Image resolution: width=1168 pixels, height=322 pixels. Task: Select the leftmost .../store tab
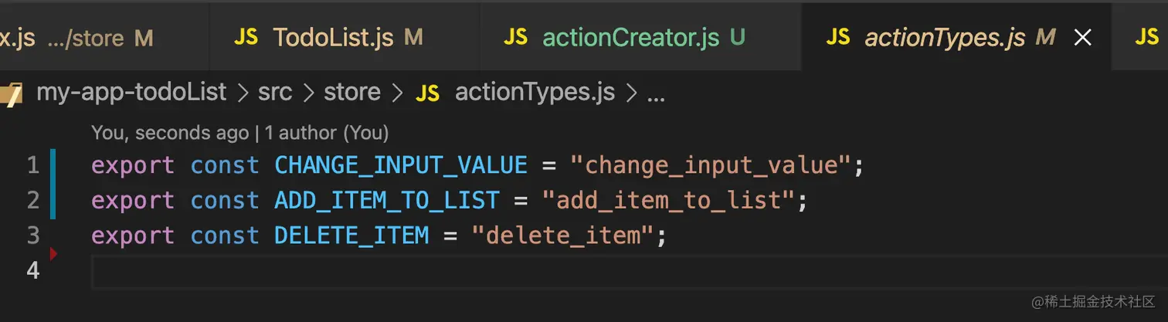coord(77,36)
